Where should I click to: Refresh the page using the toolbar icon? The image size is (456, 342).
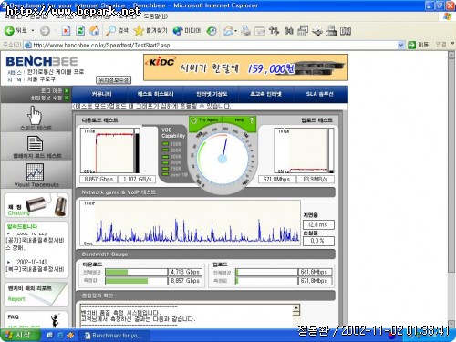[x=80, y=31]
